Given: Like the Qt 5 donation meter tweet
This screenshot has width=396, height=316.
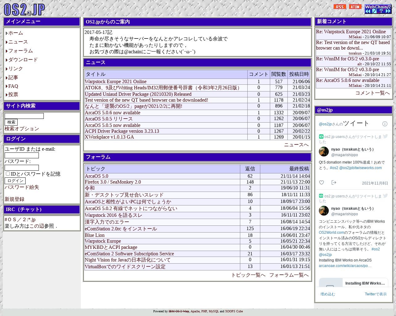Looking at the screenshot, I should (321, 183).
